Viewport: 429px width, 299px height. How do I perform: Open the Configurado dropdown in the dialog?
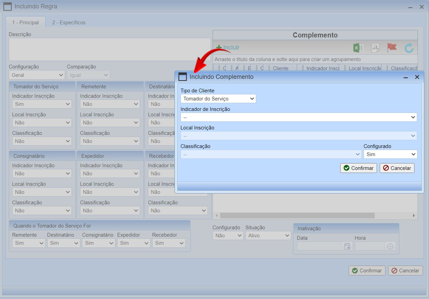point(390,154)
